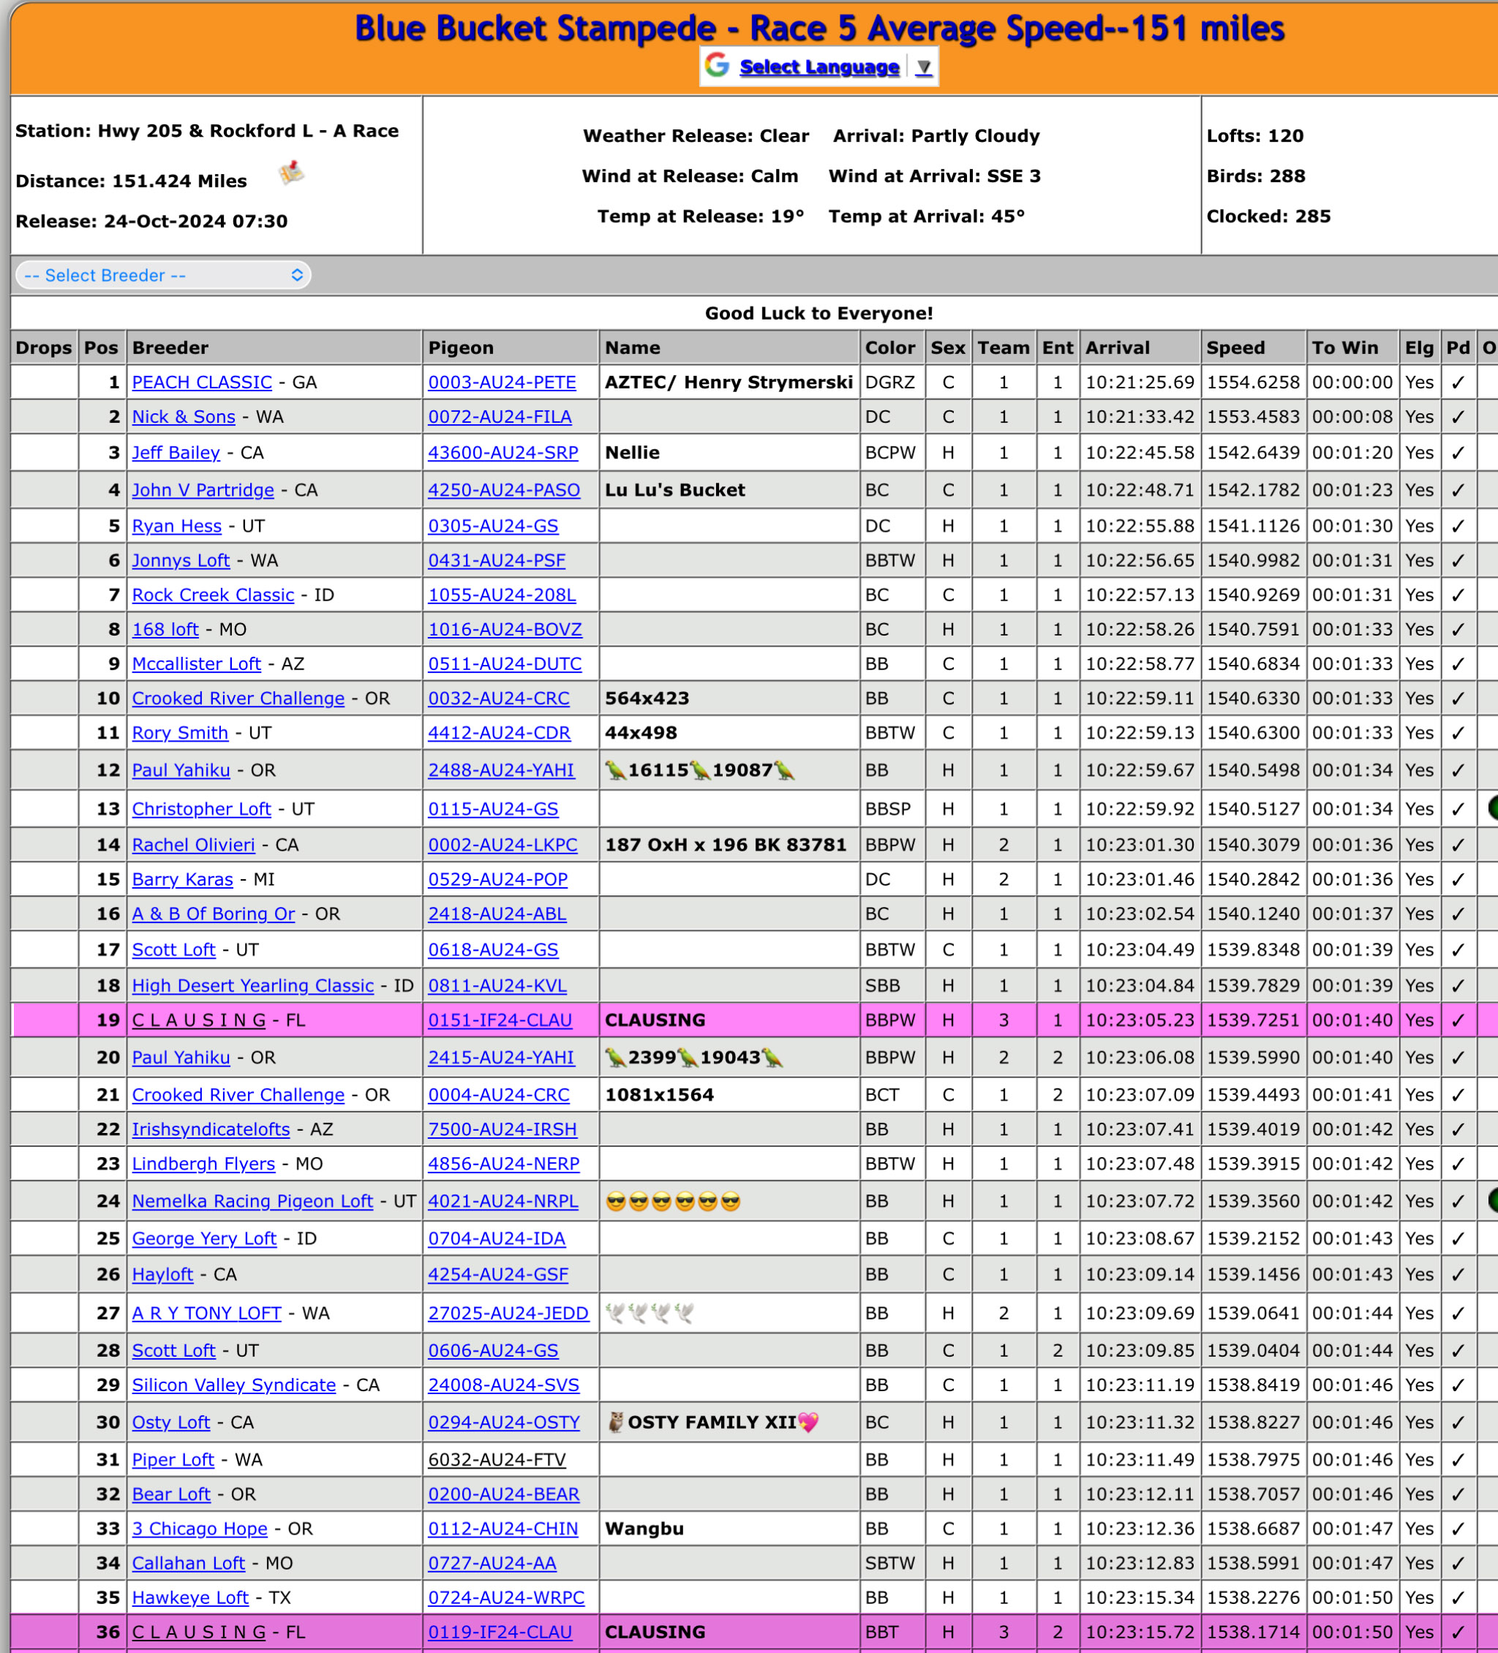Click the map icon next to Distance
1498x1653 pixels.
click(291, 173)
